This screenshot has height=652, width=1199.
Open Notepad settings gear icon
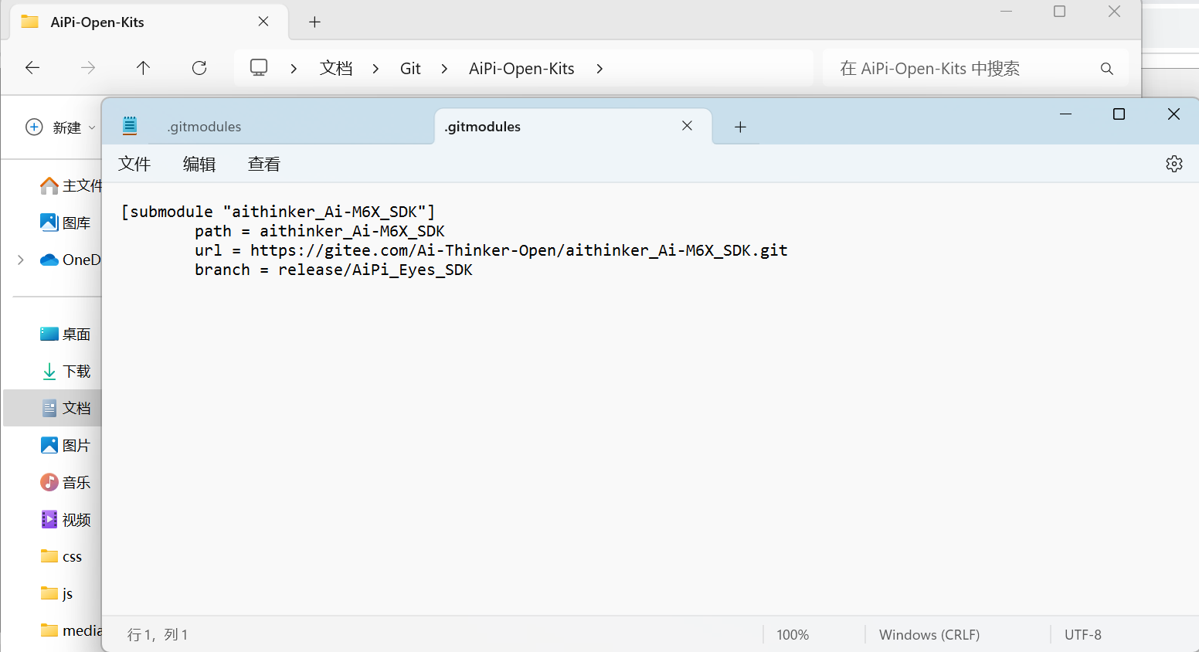pos(1174,164)
